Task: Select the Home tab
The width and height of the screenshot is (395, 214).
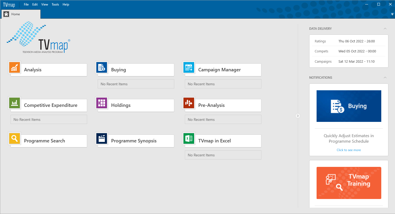Action: coord(21,14)
